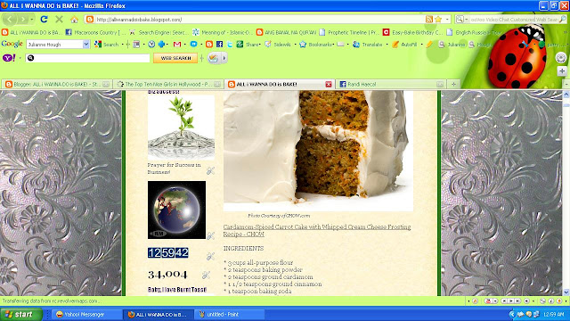Open the clock icon in the Google toolbar
The height and width of the screenshot is (321, 570).
pos(151,44)
